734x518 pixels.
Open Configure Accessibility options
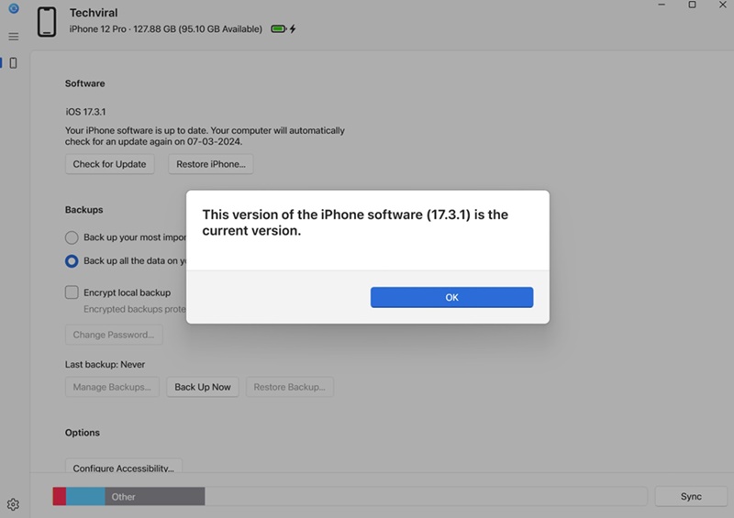[x=123, y=468]
